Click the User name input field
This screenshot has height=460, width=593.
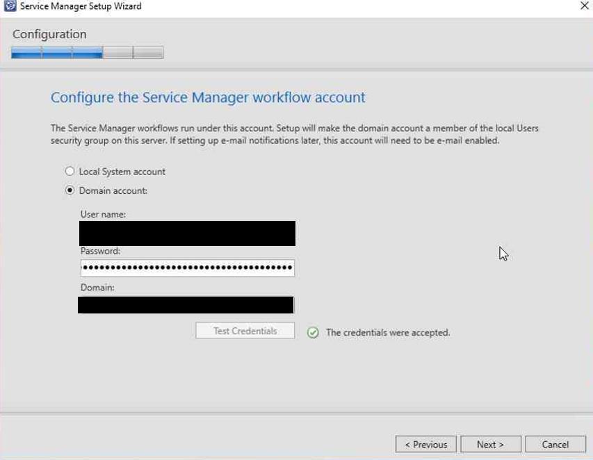pos(187,233)
